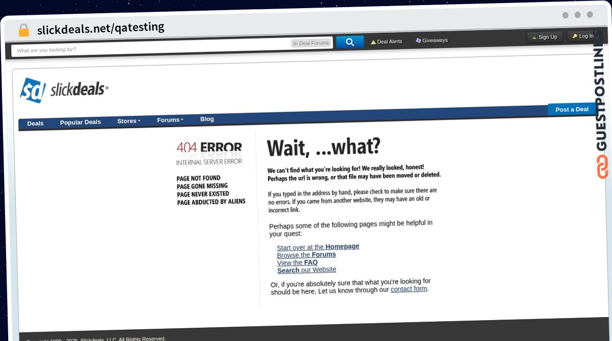Click the Post a Deal button
The height and width of the screenshot is (341, 612).
coord(572,109)
